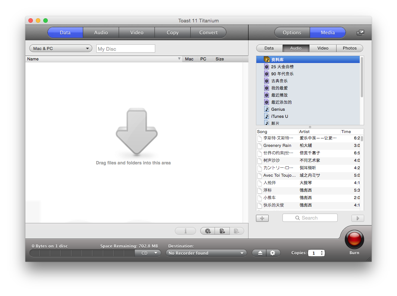397x296 pixels.
Task: Click file icon of 入殓师 song
Action: pyautogui.click(x=260, y=183)
